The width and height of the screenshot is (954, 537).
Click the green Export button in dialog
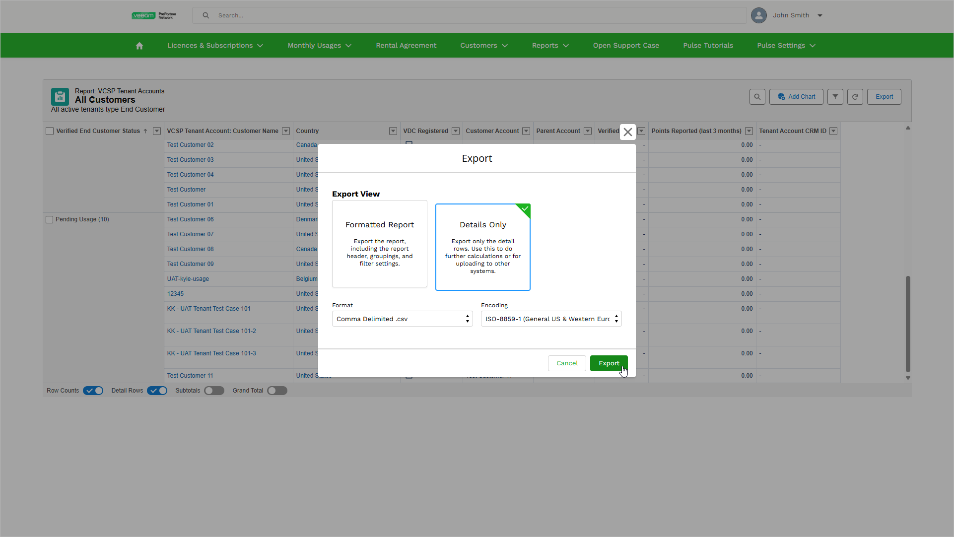[x=609, y=363]
